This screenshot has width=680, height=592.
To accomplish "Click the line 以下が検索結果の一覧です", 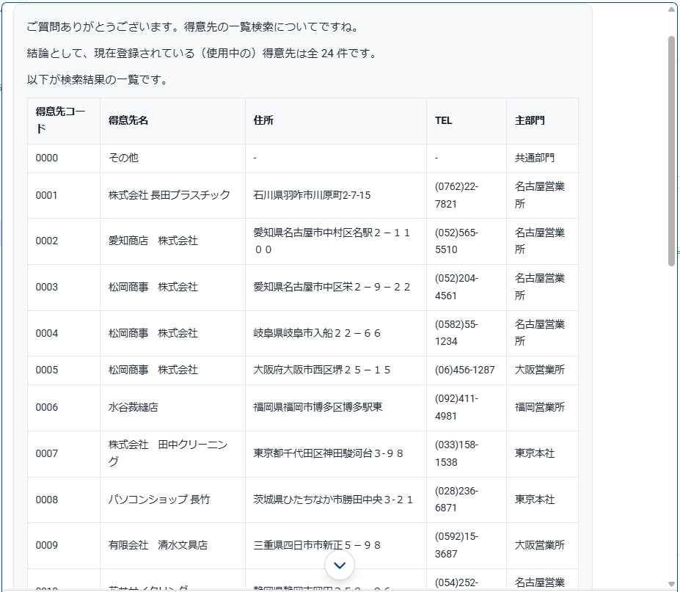I will (x=98, y=80).
